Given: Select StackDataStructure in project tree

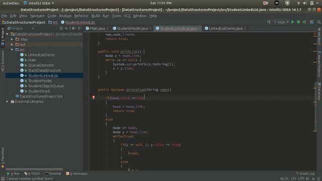Looking at the screenshot, I should [44, 70].
